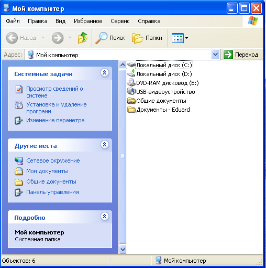
Task: Open the Сервис menu
Action: [120, 21]
